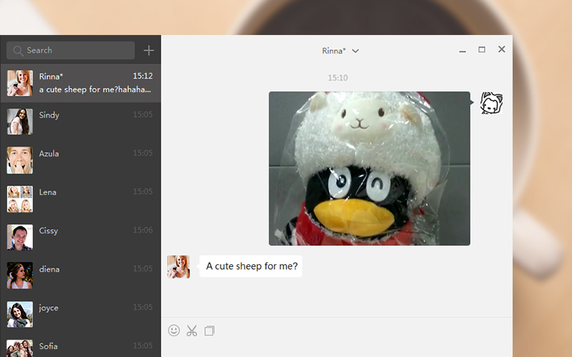This screenshot has height=357, width=572.
Task: Open the Azula conversation
Action: (80, 160)
